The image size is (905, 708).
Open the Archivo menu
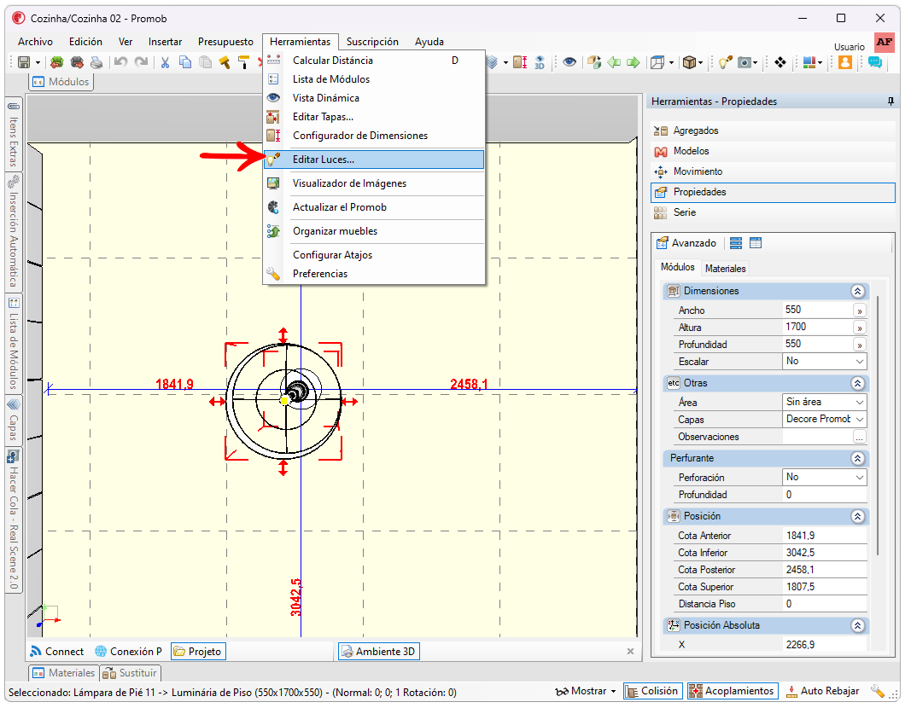pyautogui.click(x=35, y=42)
